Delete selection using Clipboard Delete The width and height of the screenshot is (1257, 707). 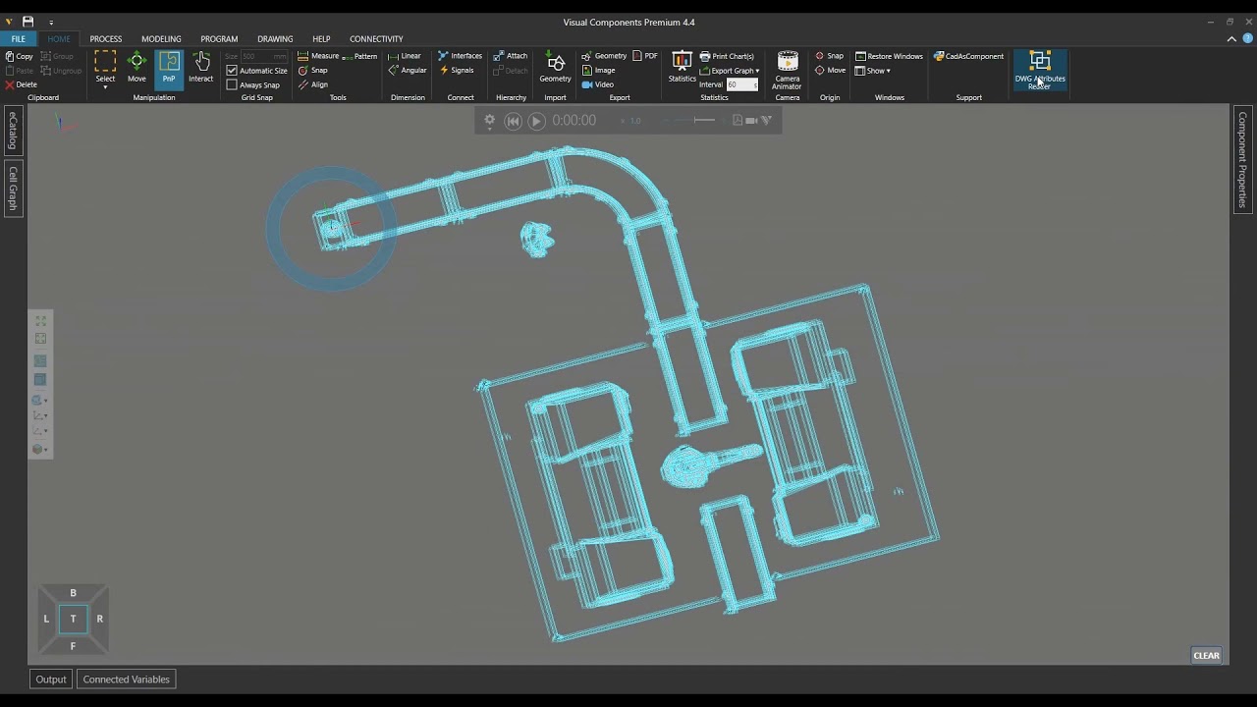click(x=21, y=84)
